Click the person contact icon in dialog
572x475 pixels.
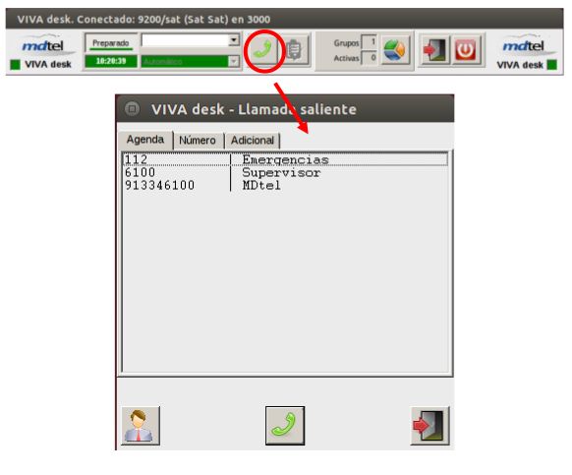click(x=141, y=426)
